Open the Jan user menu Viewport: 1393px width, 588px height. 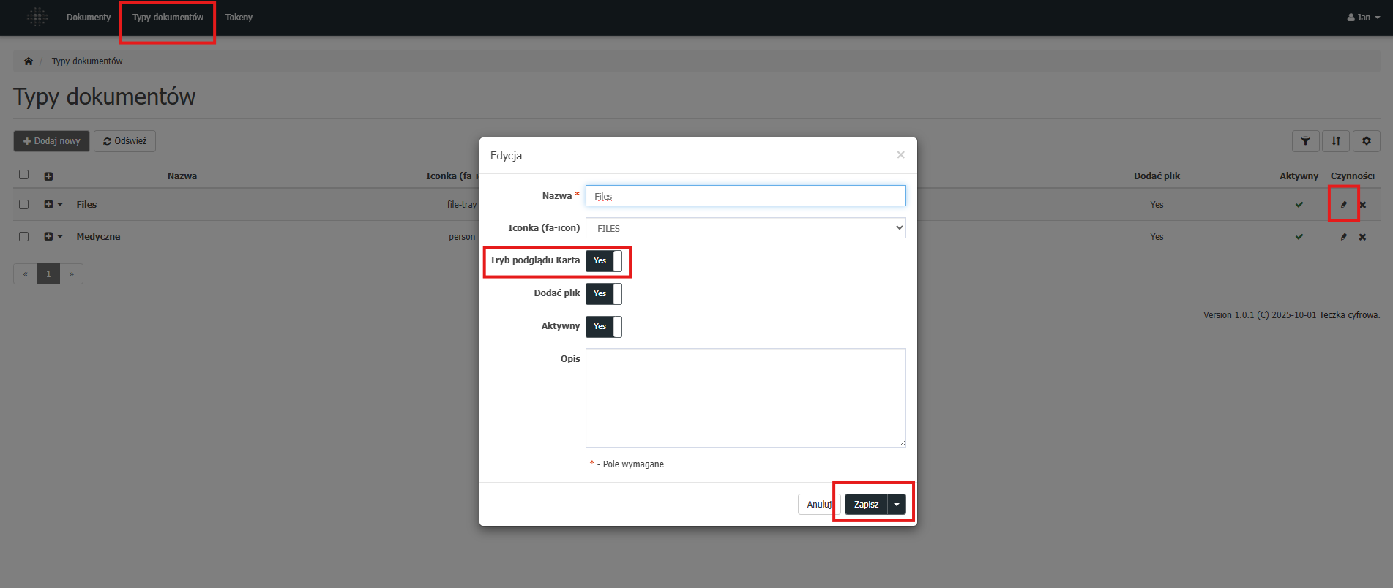point(1363,18)
